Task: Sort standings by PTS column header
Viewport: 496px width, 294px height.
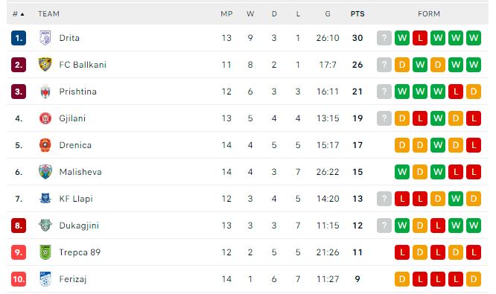Action: [357, 14]
